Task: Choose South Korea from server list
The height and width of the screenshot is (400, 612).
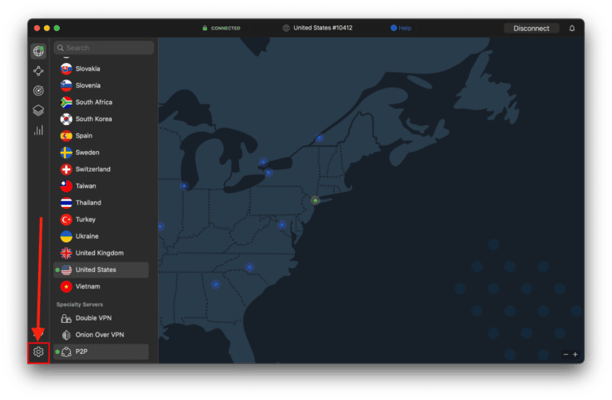Action: (x=93, y=119)
